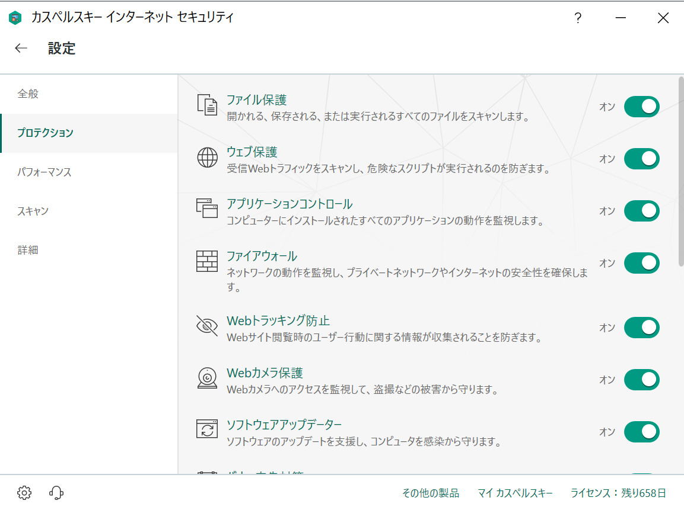
Task: Select the 全般 settings tab
Action: pos(89,94)
